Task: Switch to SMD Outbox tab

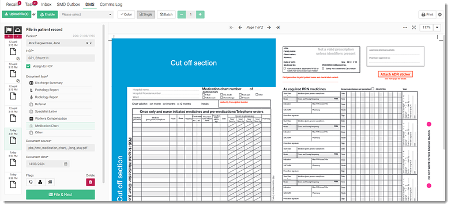Action: click(x=68, y=4)
